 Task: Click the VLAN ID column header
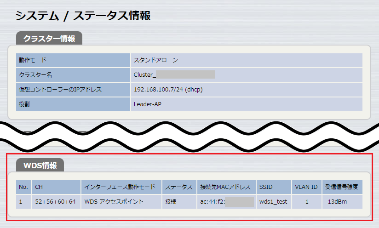(x=307, y=187)
